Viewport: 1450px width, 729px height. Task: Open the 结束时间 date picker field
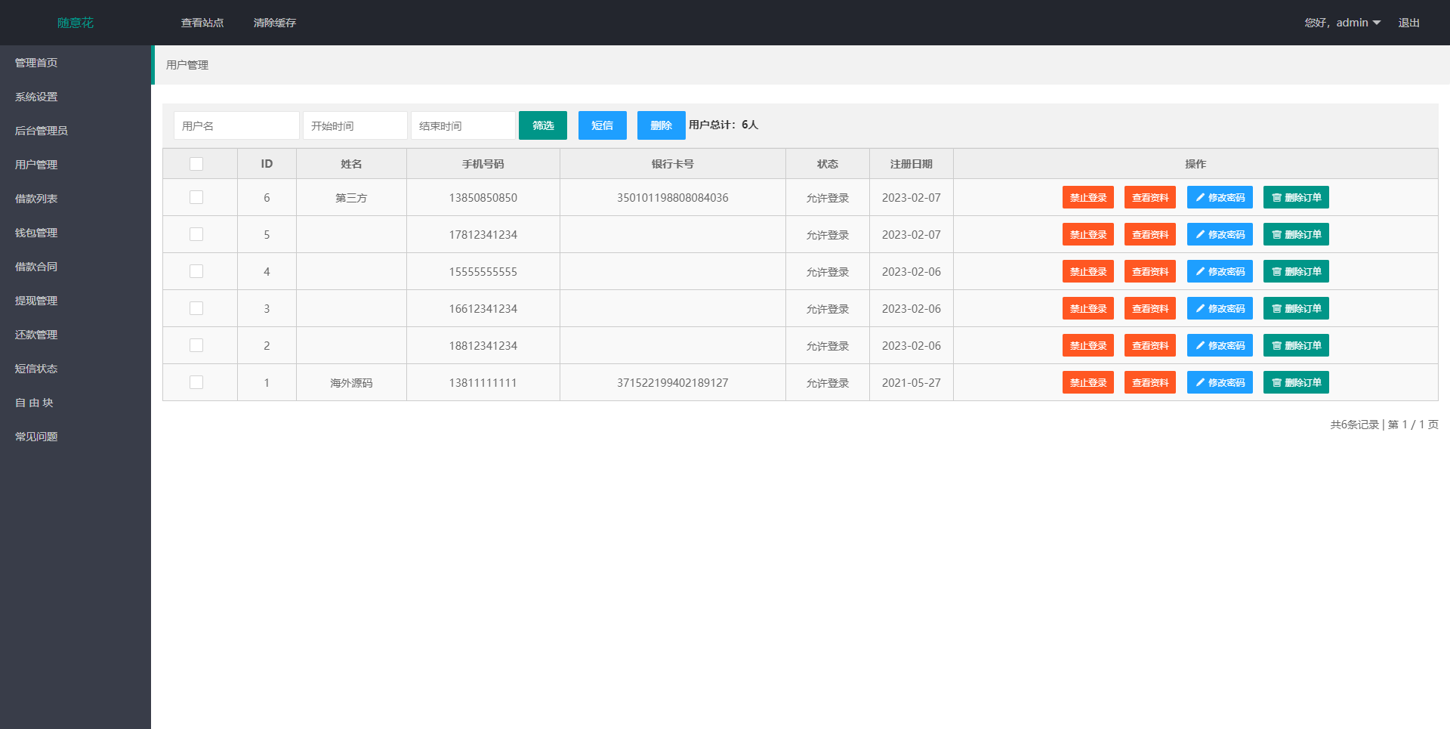(x=463, y=125)
